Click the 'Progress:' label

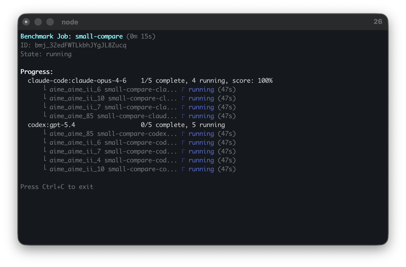[37, 72]
